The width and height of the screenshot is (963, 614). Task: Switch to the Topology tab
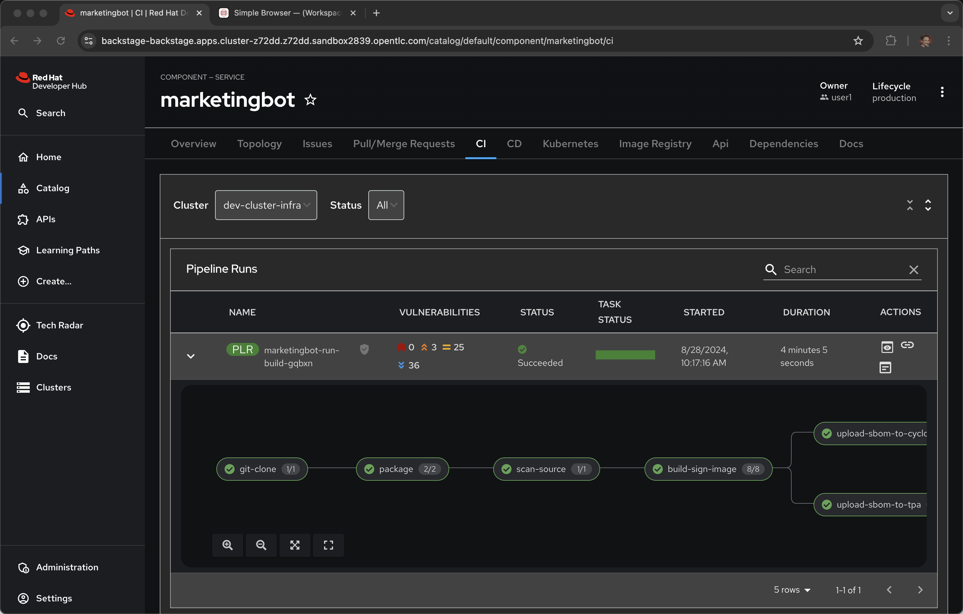click(x=259, y=144)
